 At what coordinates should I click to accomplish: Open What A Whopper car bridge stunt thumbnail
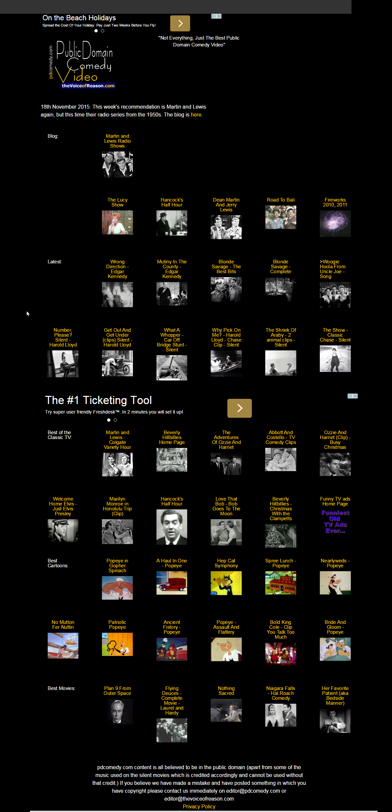point(172,368)
